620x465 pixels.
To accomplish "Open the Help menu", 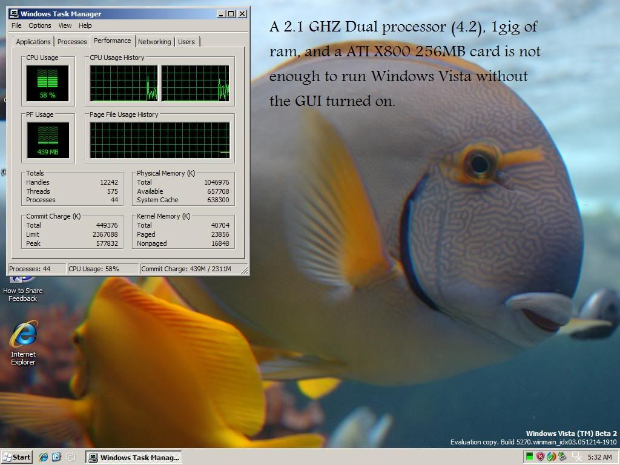I will 85,25.
